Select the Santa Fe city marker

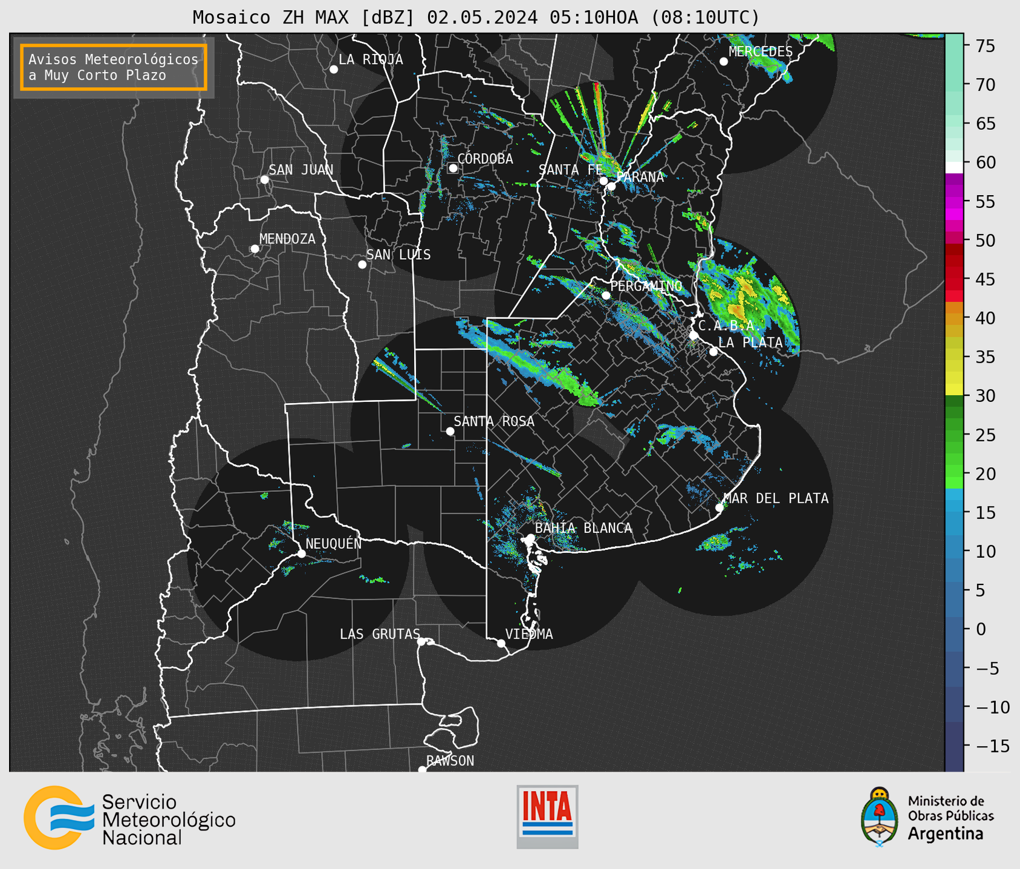pos(603,181)
